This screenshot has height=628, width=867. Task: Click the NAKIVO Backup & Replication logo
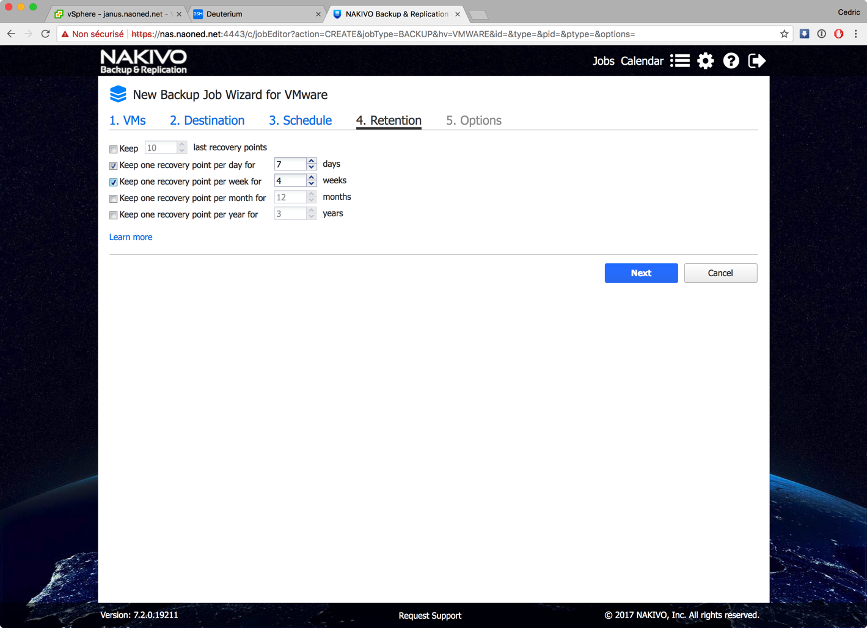(x=144, y=61)
